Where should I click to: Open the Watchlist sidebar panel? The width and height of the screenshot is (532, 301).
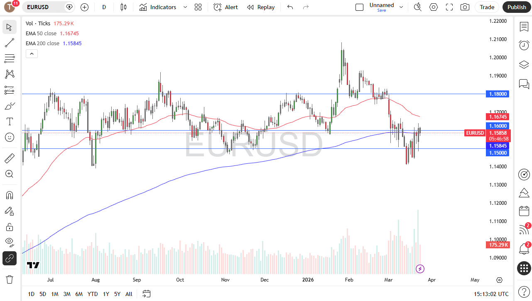(524, 27)
